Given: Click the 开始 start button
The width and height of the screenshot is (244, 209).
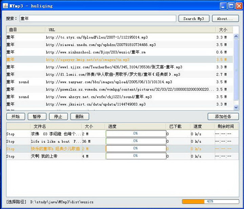Looking at the screenshot, I should pyautogui.click(x=16, y=116).
